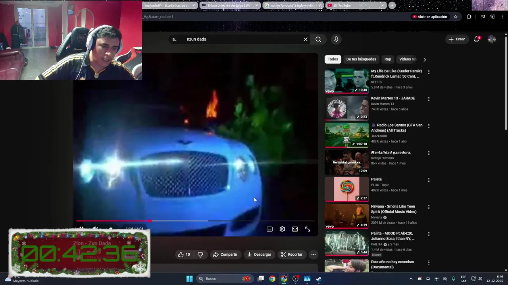The width and height of the screenshot is (508, 285).
Task: Open options for Radio Los Santos video
Action: tap(429, 126)
